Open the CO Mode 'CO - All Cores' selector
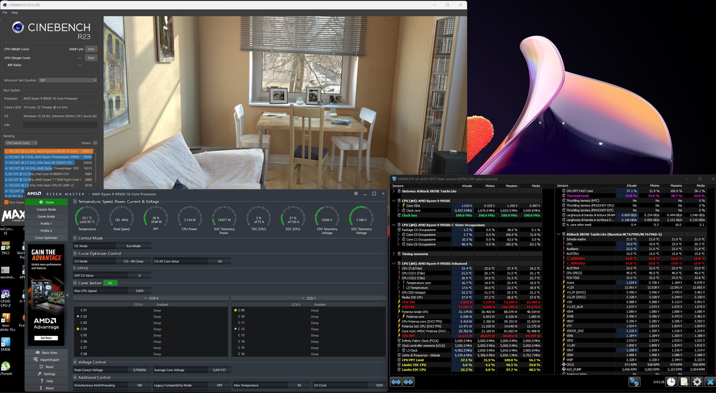This screenshot has width=716, height=393. tap(133, 261)
